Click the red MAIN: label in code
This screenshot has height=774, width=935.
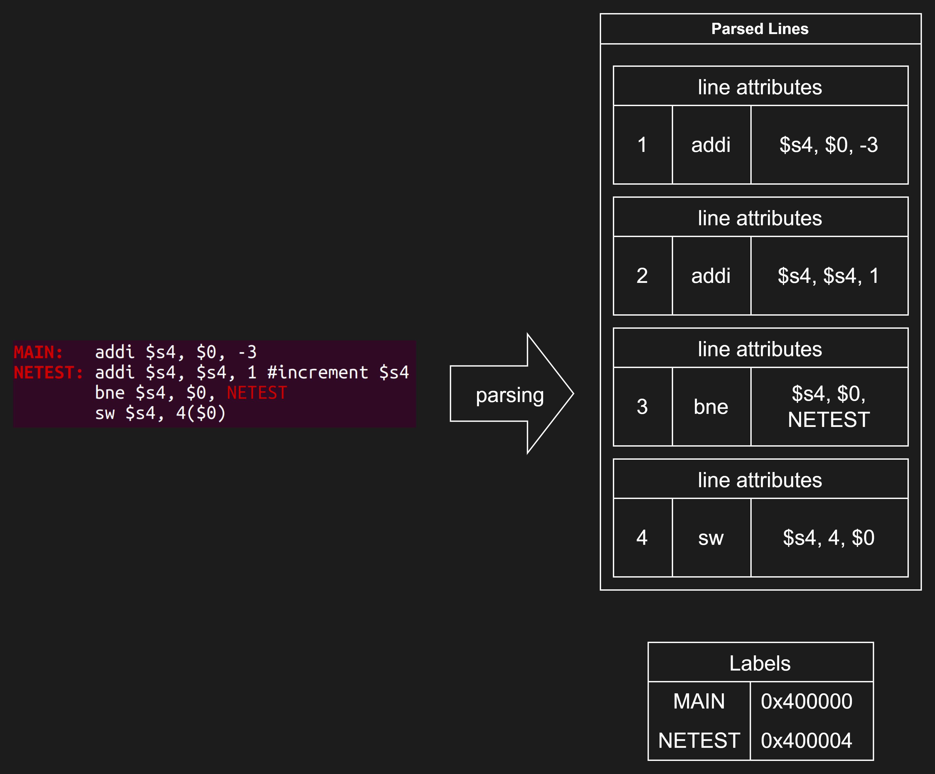tap(38, 352)
